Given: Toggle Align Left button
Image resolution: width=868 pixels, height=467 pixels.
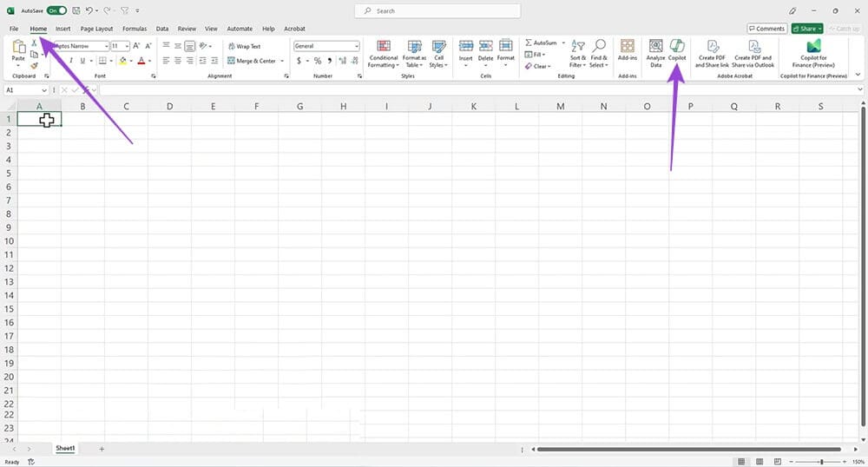Looking at the screenshot, I should point(166,61).
